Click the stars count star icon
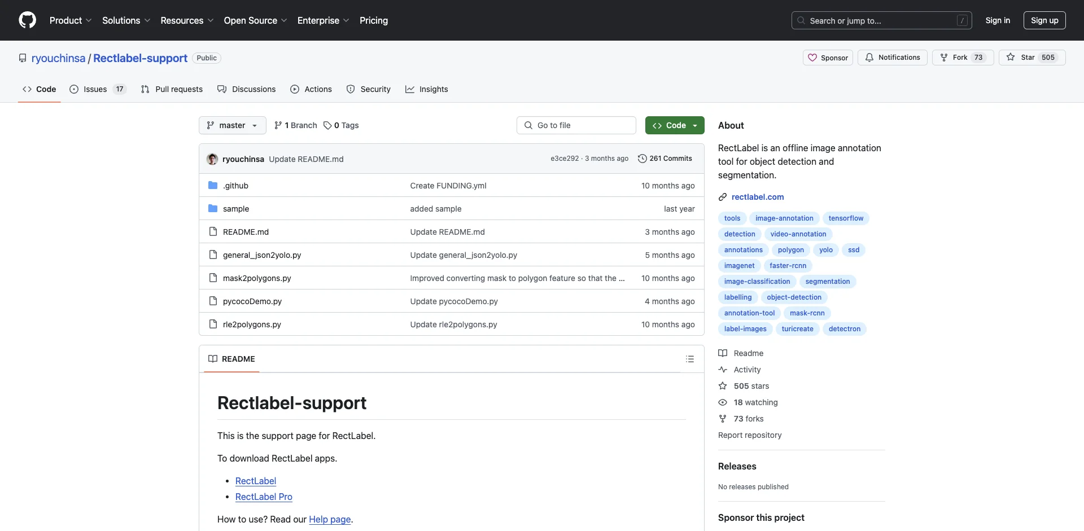The image size is (1084, 531). click(723, 386)
